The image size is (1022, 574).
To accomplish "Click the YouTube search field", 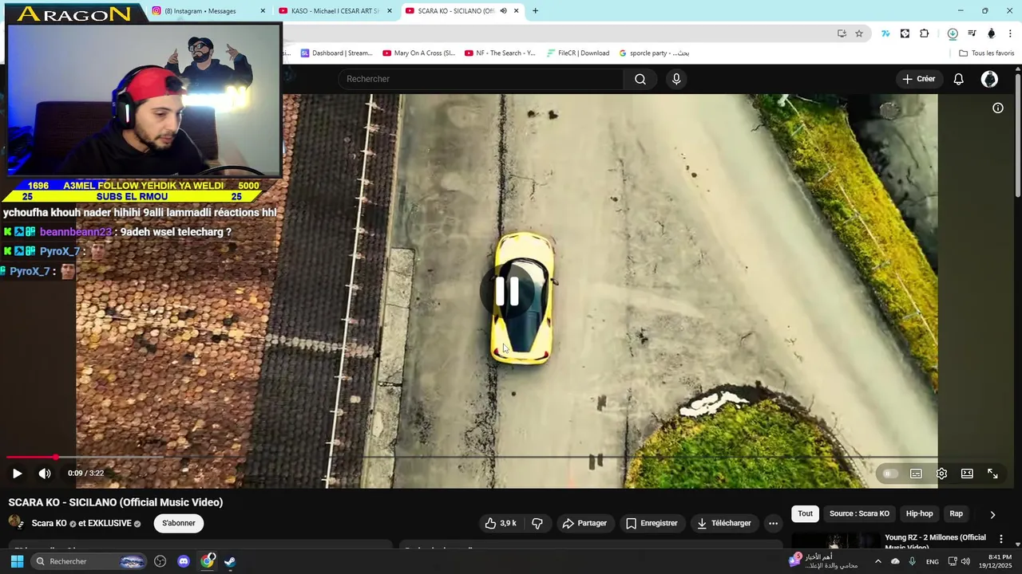I will [481, 79].
